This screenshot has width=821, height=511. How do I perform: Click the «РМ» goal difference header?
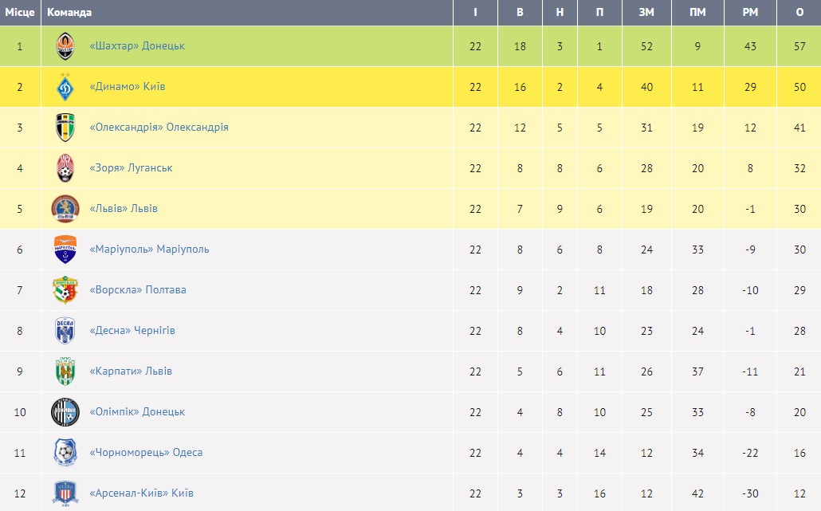click(x=749, y=13)
